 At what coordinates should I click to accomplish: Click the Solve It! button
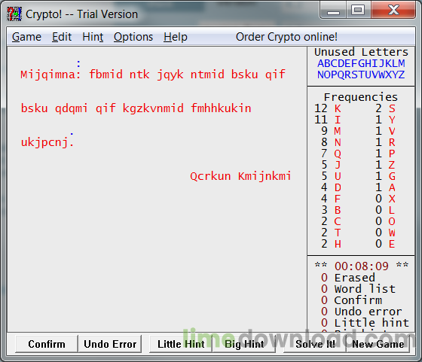[315, 344]
